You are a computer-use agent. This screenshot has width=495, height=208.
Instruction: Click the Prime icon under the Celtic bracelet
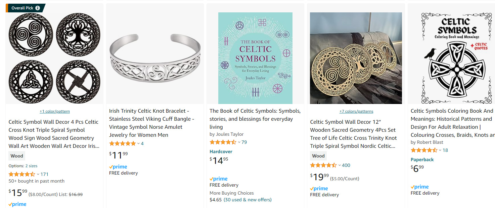(x=118, y=167)
